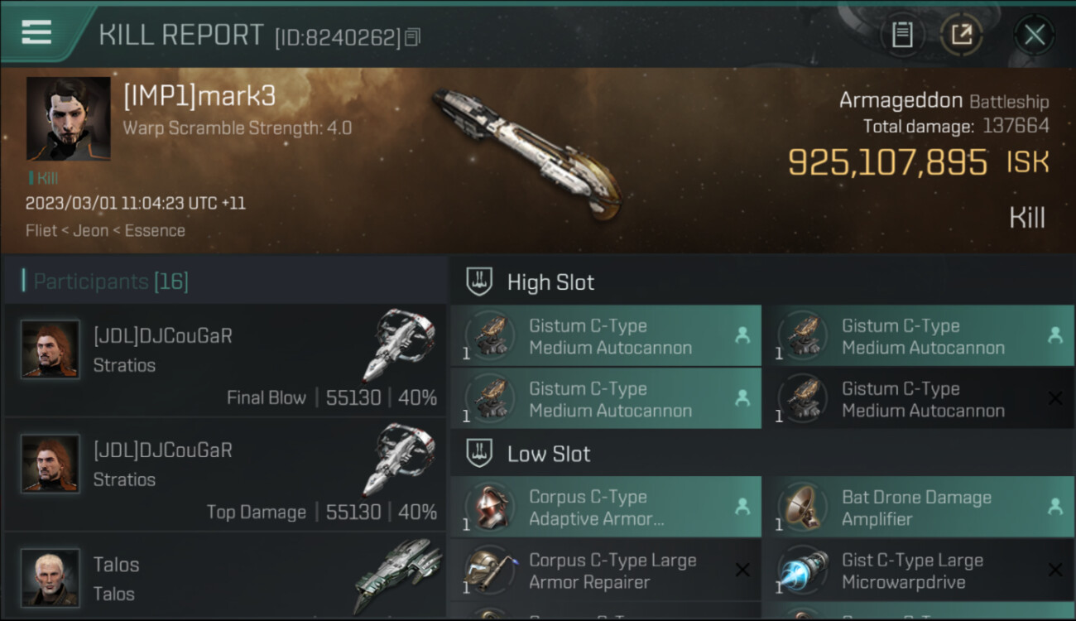
Task: Open the Fliet < Jeon < Essence location
Action: (105, 230)
